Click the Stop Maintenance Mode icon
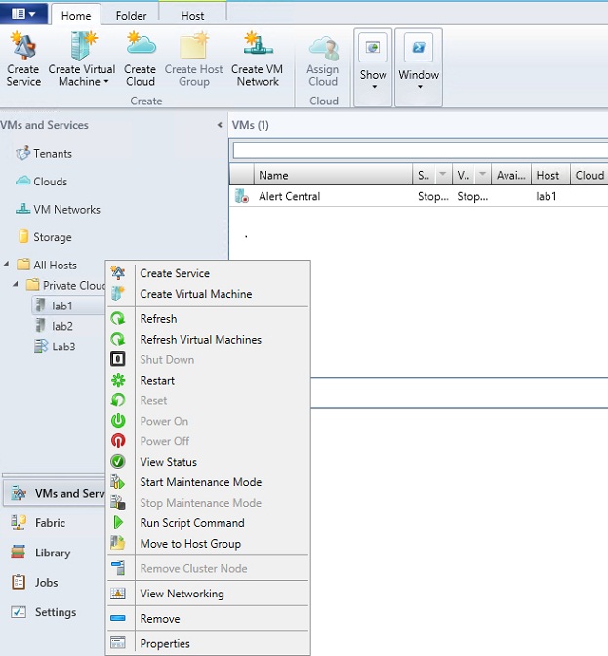Screen dimensions: 608x656 (118, 502)
